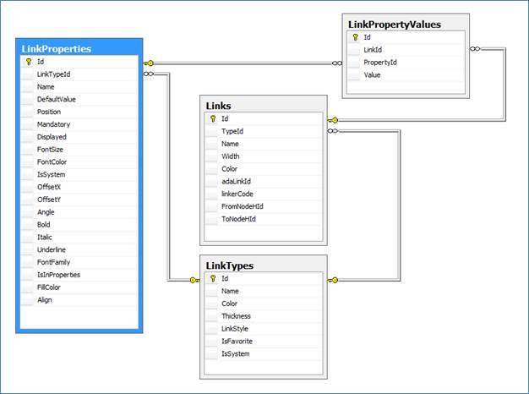Viewport: 529px width, 394px height.
Task: Select relationship key endpoint left of LinkTypes
Action: [192, 280]
